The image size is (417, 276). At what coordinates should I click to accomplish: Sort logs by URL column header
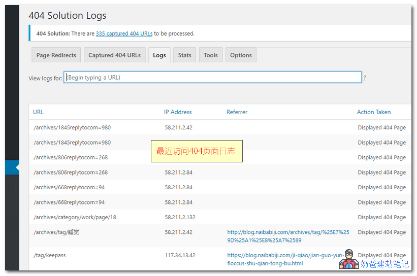38,112
